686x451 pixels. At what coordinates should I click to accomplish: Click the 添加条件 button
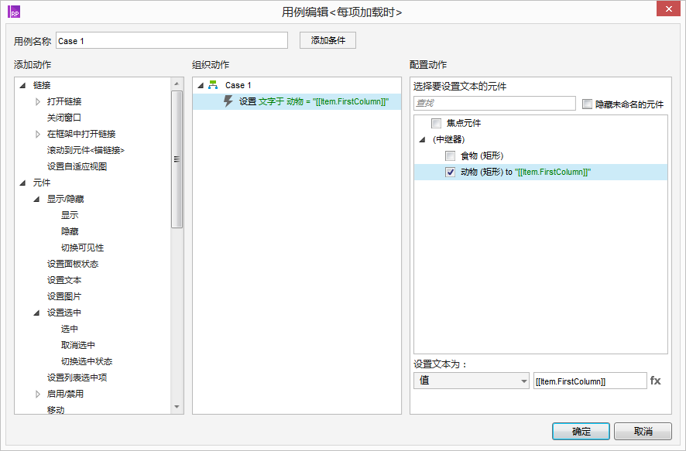328,40
